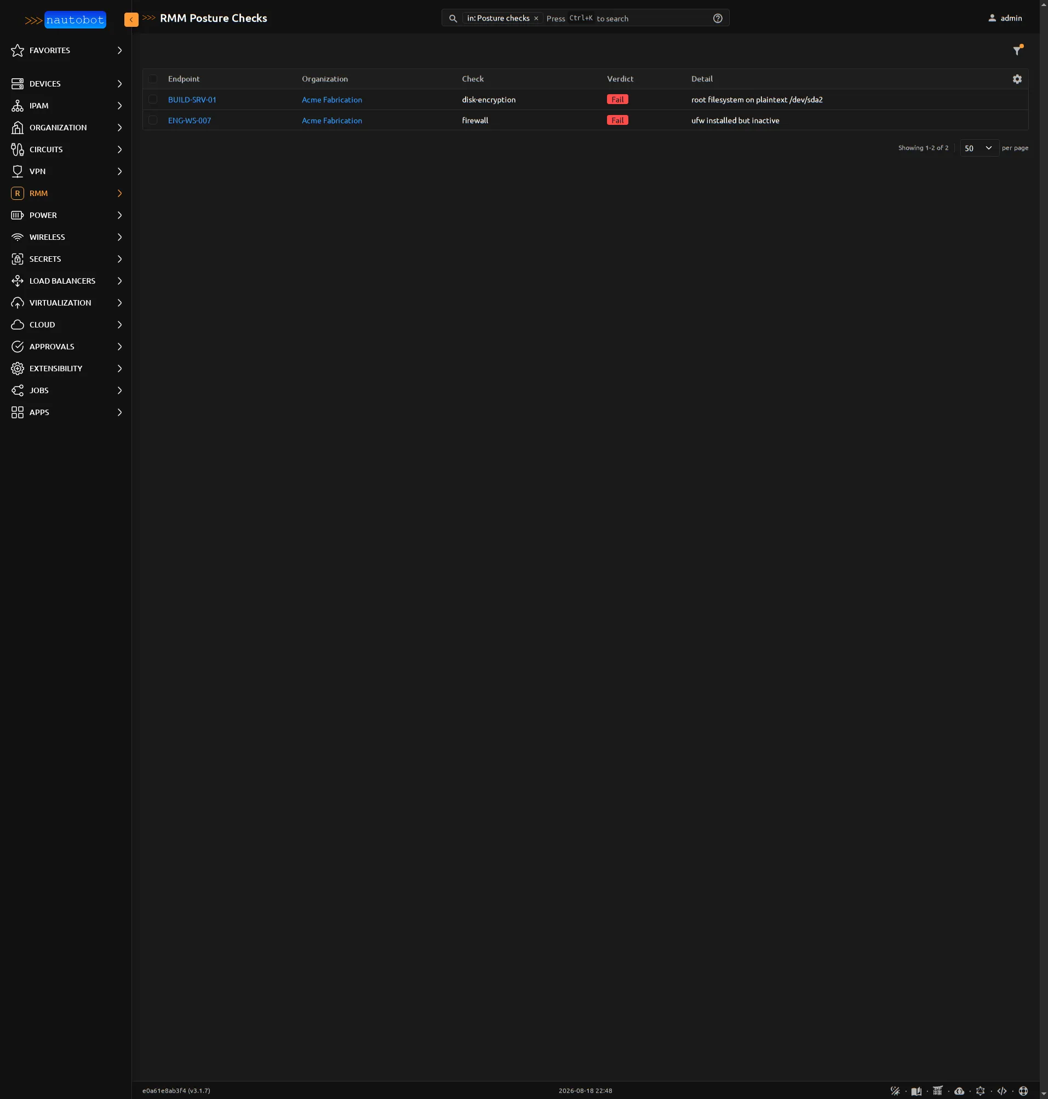Select the ENG-WS-007 row checkbox
Viewport: 1048px width, 1099px height.
click(153, 120)
